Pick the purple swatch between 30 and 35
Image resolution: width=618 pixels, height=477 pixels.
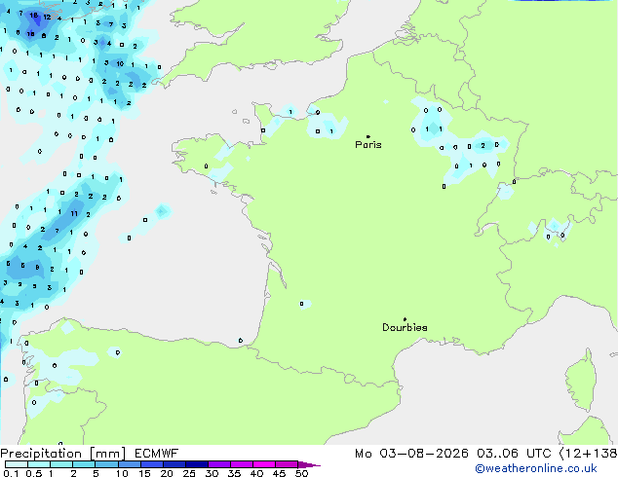coord(219,464)
